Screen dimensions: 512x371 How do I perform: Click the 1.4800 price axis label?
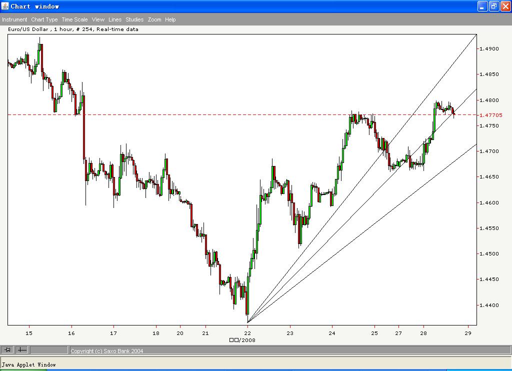[489, 100]
